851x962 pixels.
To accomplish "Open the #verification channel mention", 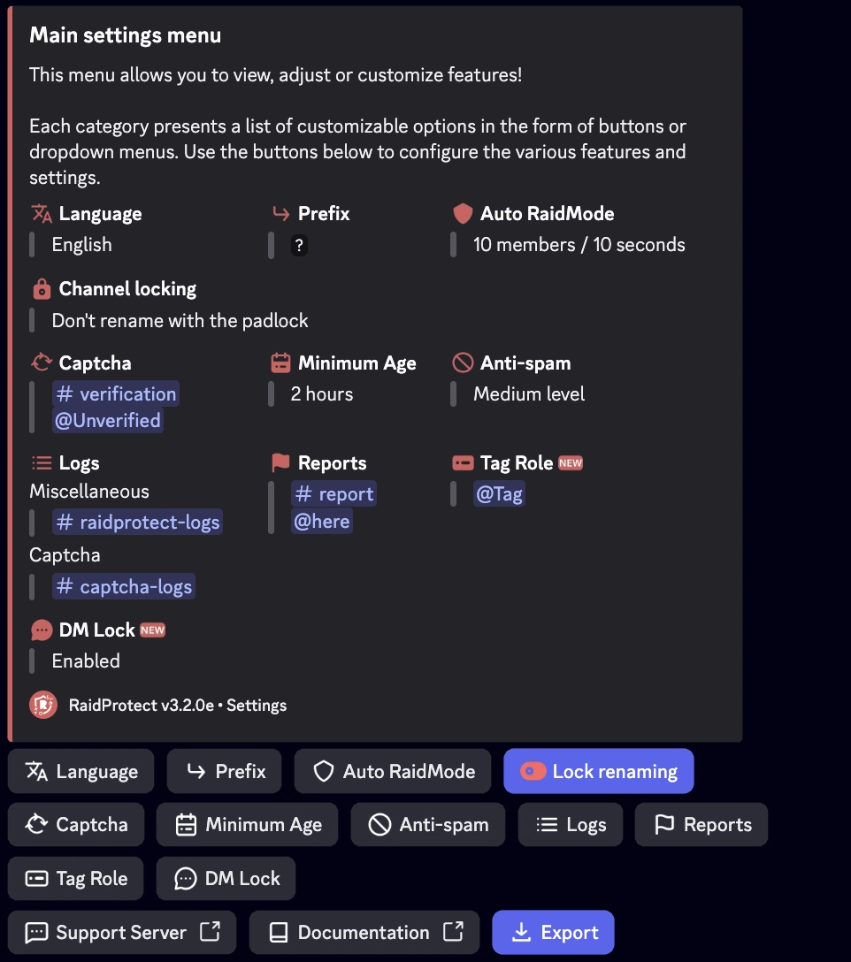I will (x=116, y=393).
